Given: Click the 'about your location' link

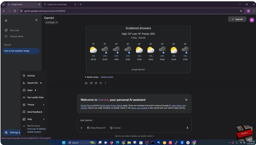Looking at the screenshot, I should coord(139,108).
